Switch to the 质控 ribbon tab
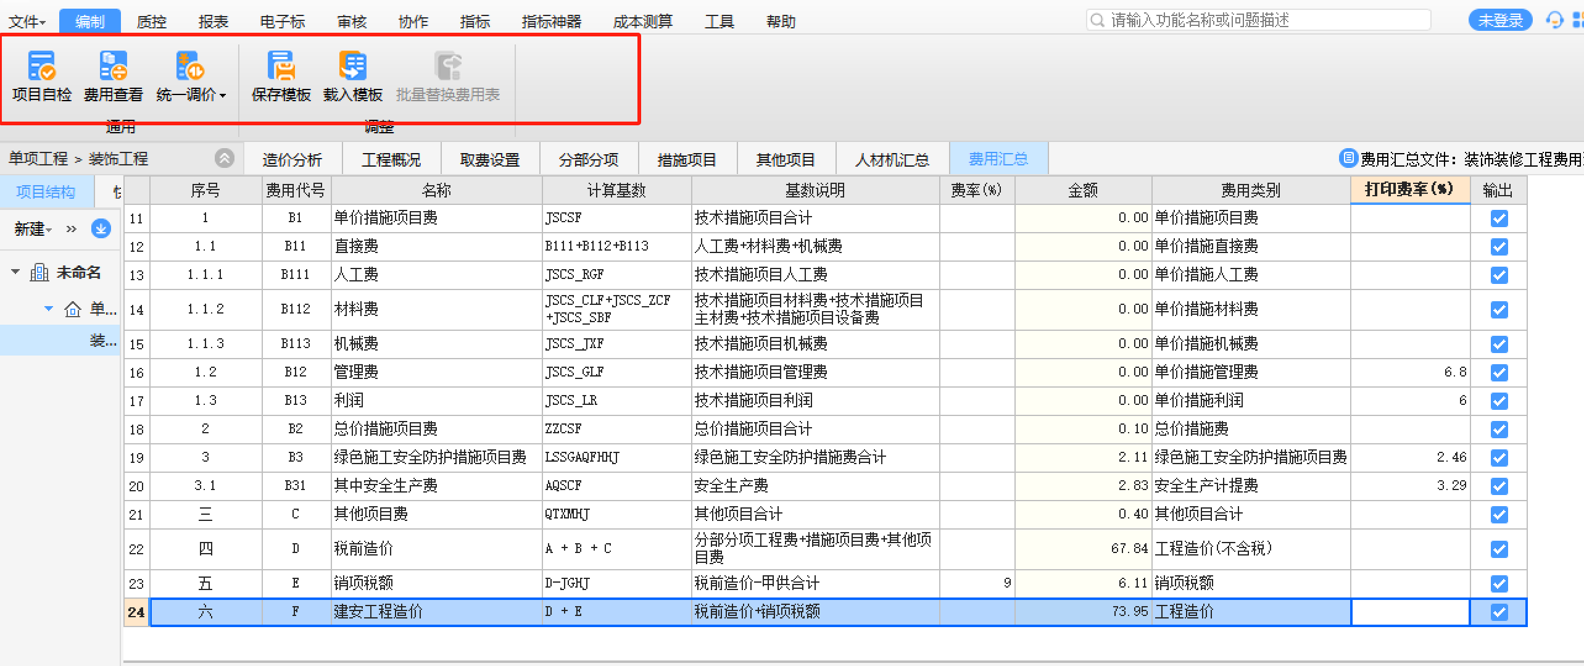 pyautogui.click(x=151, y=22)
